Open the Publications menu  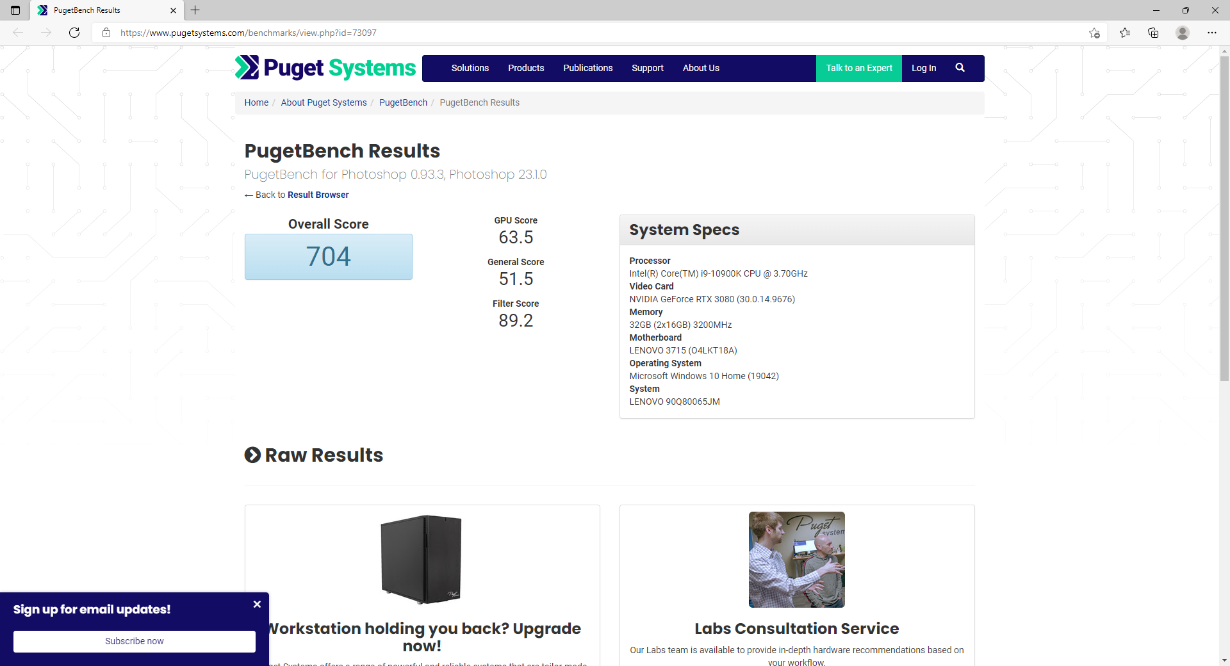pos(588,68)
